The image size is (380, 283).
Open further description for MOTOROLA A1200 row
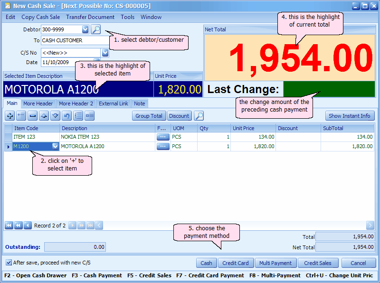[x=163, y=147]
